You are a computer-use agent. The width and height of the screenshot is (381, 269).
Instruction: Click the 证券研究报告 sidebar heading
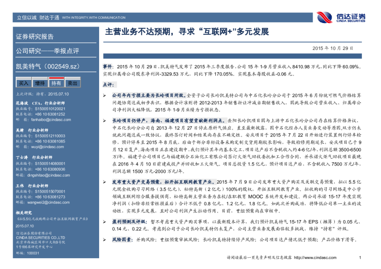(35, 37)
